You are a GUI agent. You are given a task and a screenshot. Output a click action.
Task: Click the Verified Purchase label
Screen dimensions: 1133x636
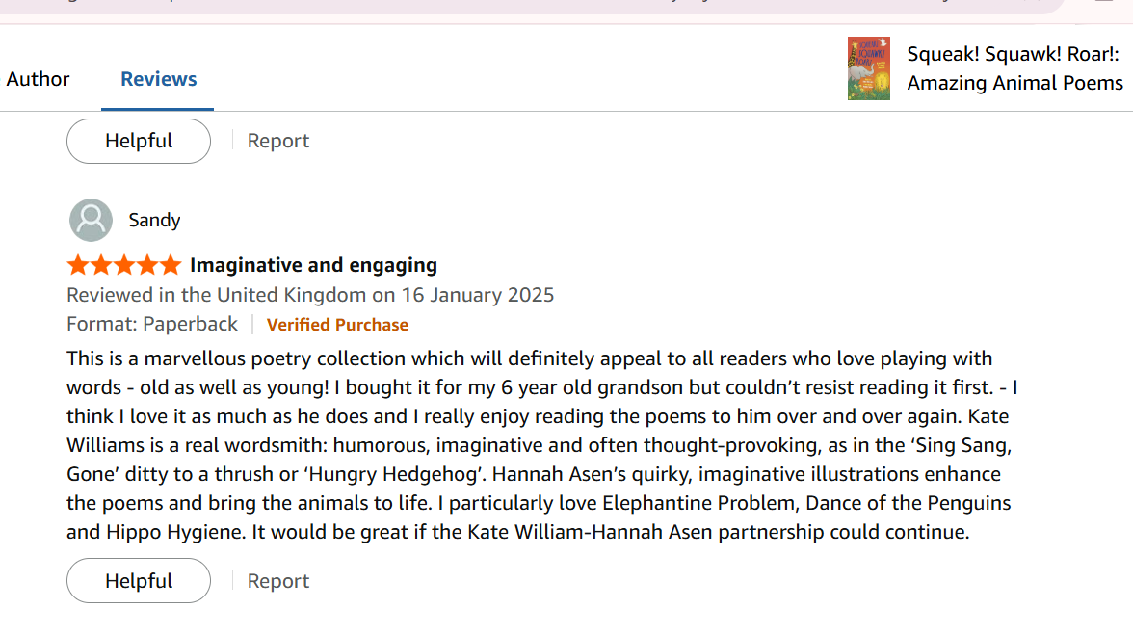coord(337,325)
